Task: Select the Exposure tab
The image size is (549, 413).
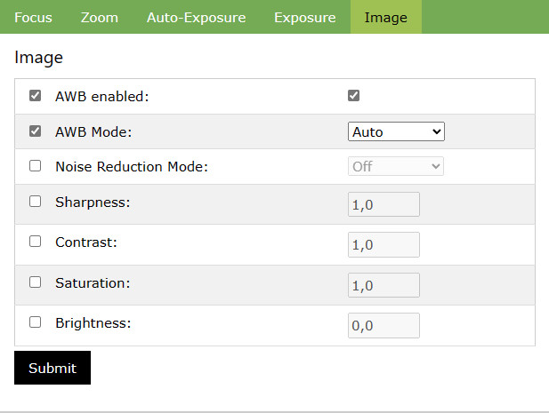Action: click(x=304, y=18)
